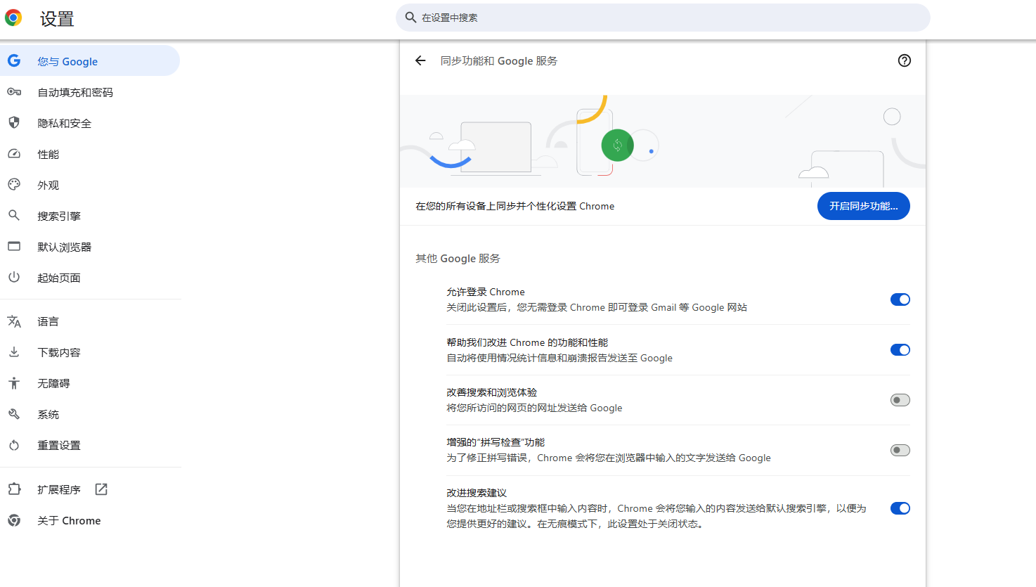Open 无障碍 settings section
1036x587 pixels.
(x=90, y=383)
